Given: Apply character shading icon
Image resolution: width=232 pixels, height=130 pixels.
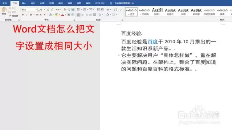Looking at the screenshot, I should point(69,14).
